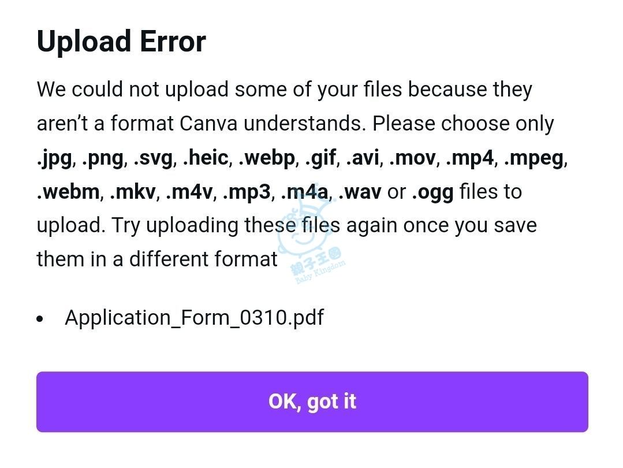The height and width of the screenshot is (468, 623).
Task: Tap the bold .mpeg text
Action: point(534,158)
